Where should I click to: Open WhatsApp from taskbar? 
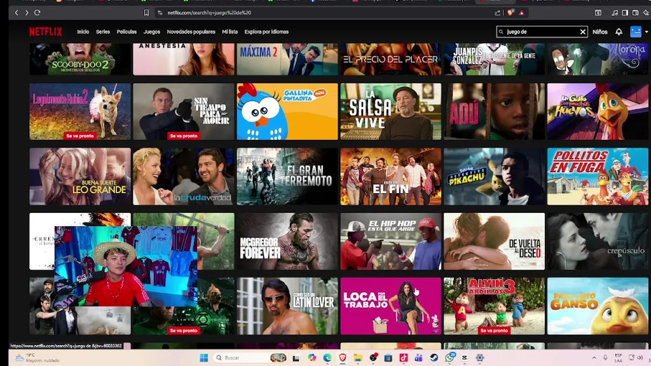[450, 358]
